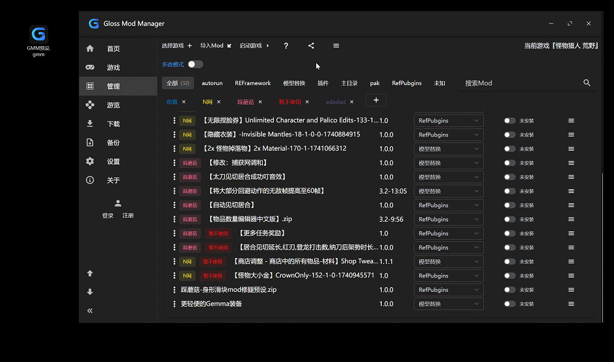The image size is (614, 362).
Task: Open the 管理 manage section in the sidebar
Action: (x=118, y=86)
